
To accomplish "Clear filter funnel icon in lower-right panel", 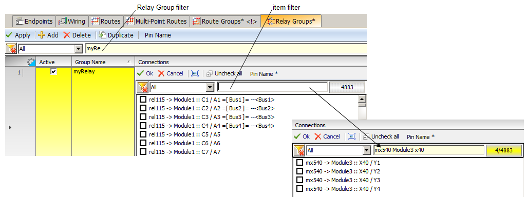I will [x=299, y=150].
